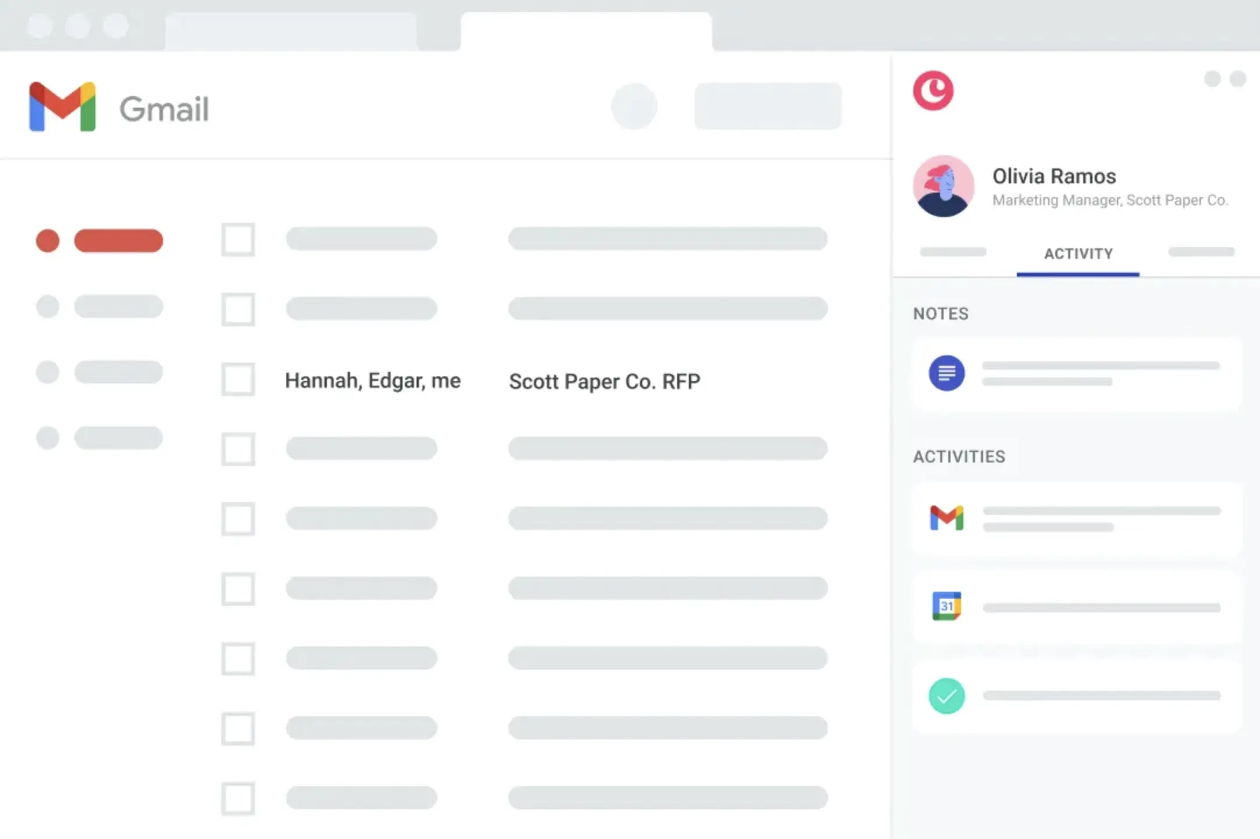The width and height of the screenshot is (1260, 839).
Task: Open the blue note document icon
Action: 946,373
